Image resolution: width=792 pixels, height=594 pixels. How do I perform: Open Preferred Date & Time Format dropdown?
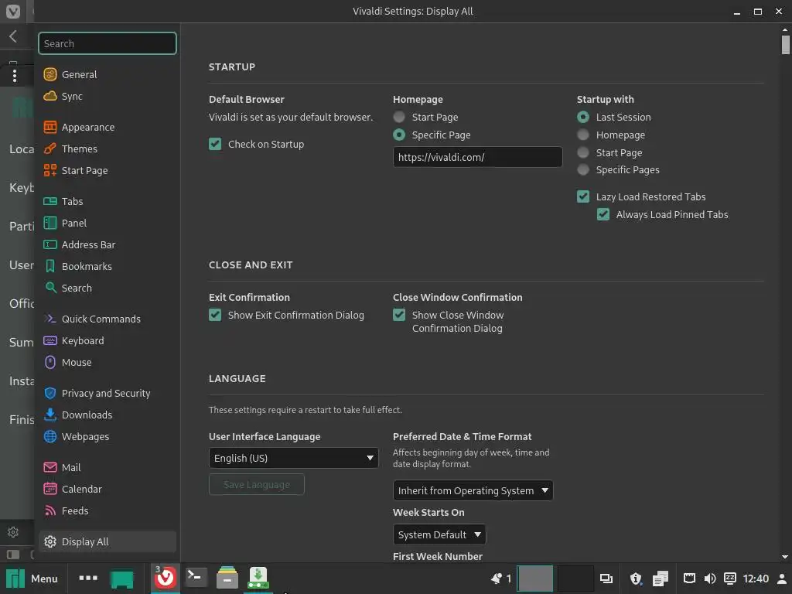click(473, 490)
